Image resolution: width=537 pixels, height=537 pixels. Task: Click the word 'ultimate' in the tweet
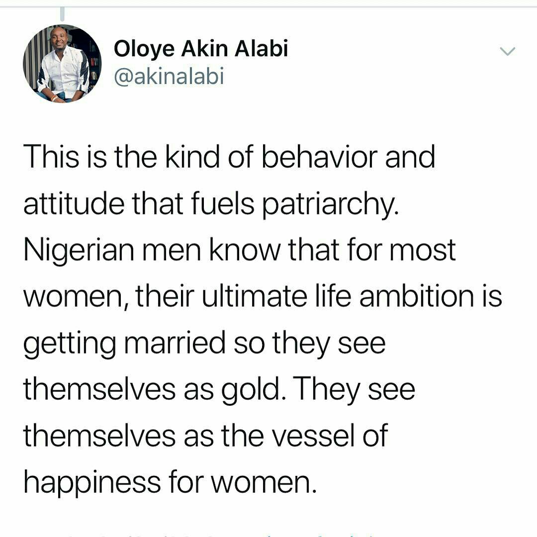click(x=255, y=296)
